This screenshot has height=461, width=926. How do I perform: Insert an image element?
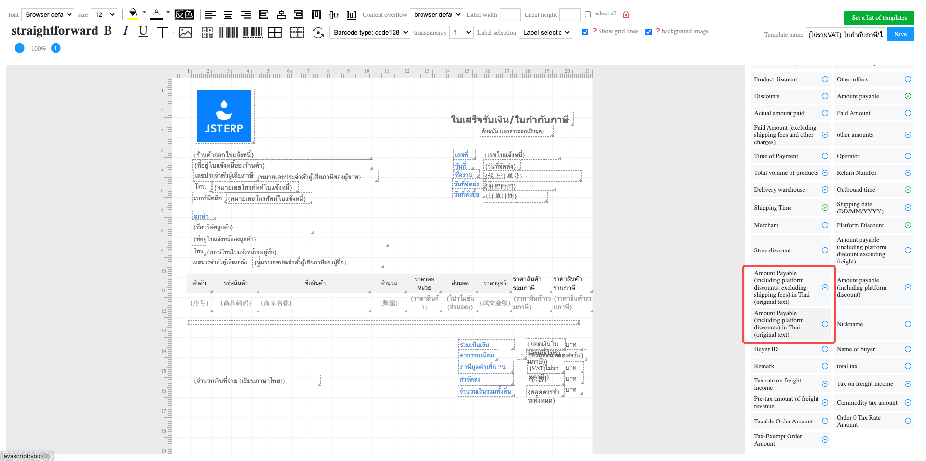point(185,32)
